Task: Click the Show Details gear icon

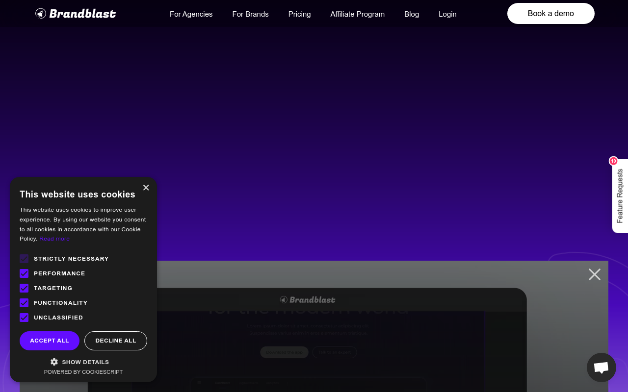Action: (x=54, y=362)
